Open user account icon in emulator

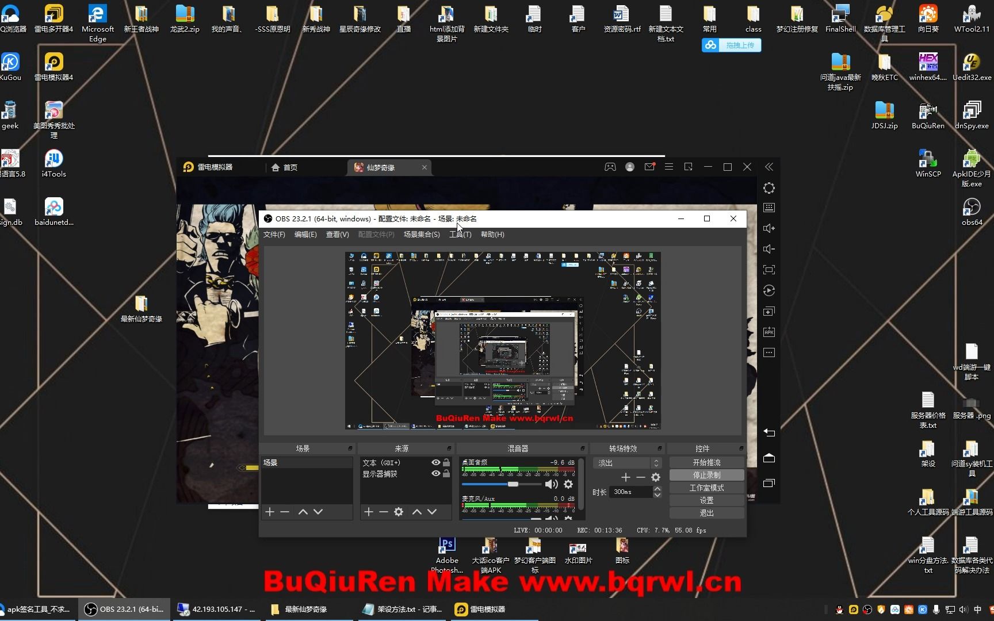[x=630, y=167]
